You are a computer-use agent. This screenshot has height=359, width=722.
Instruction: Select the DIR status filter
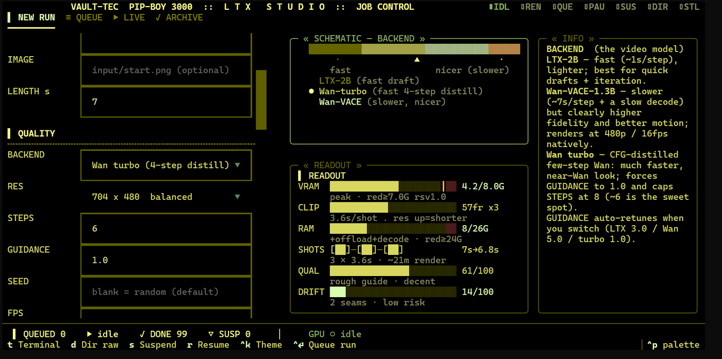[x=658, y=7]
